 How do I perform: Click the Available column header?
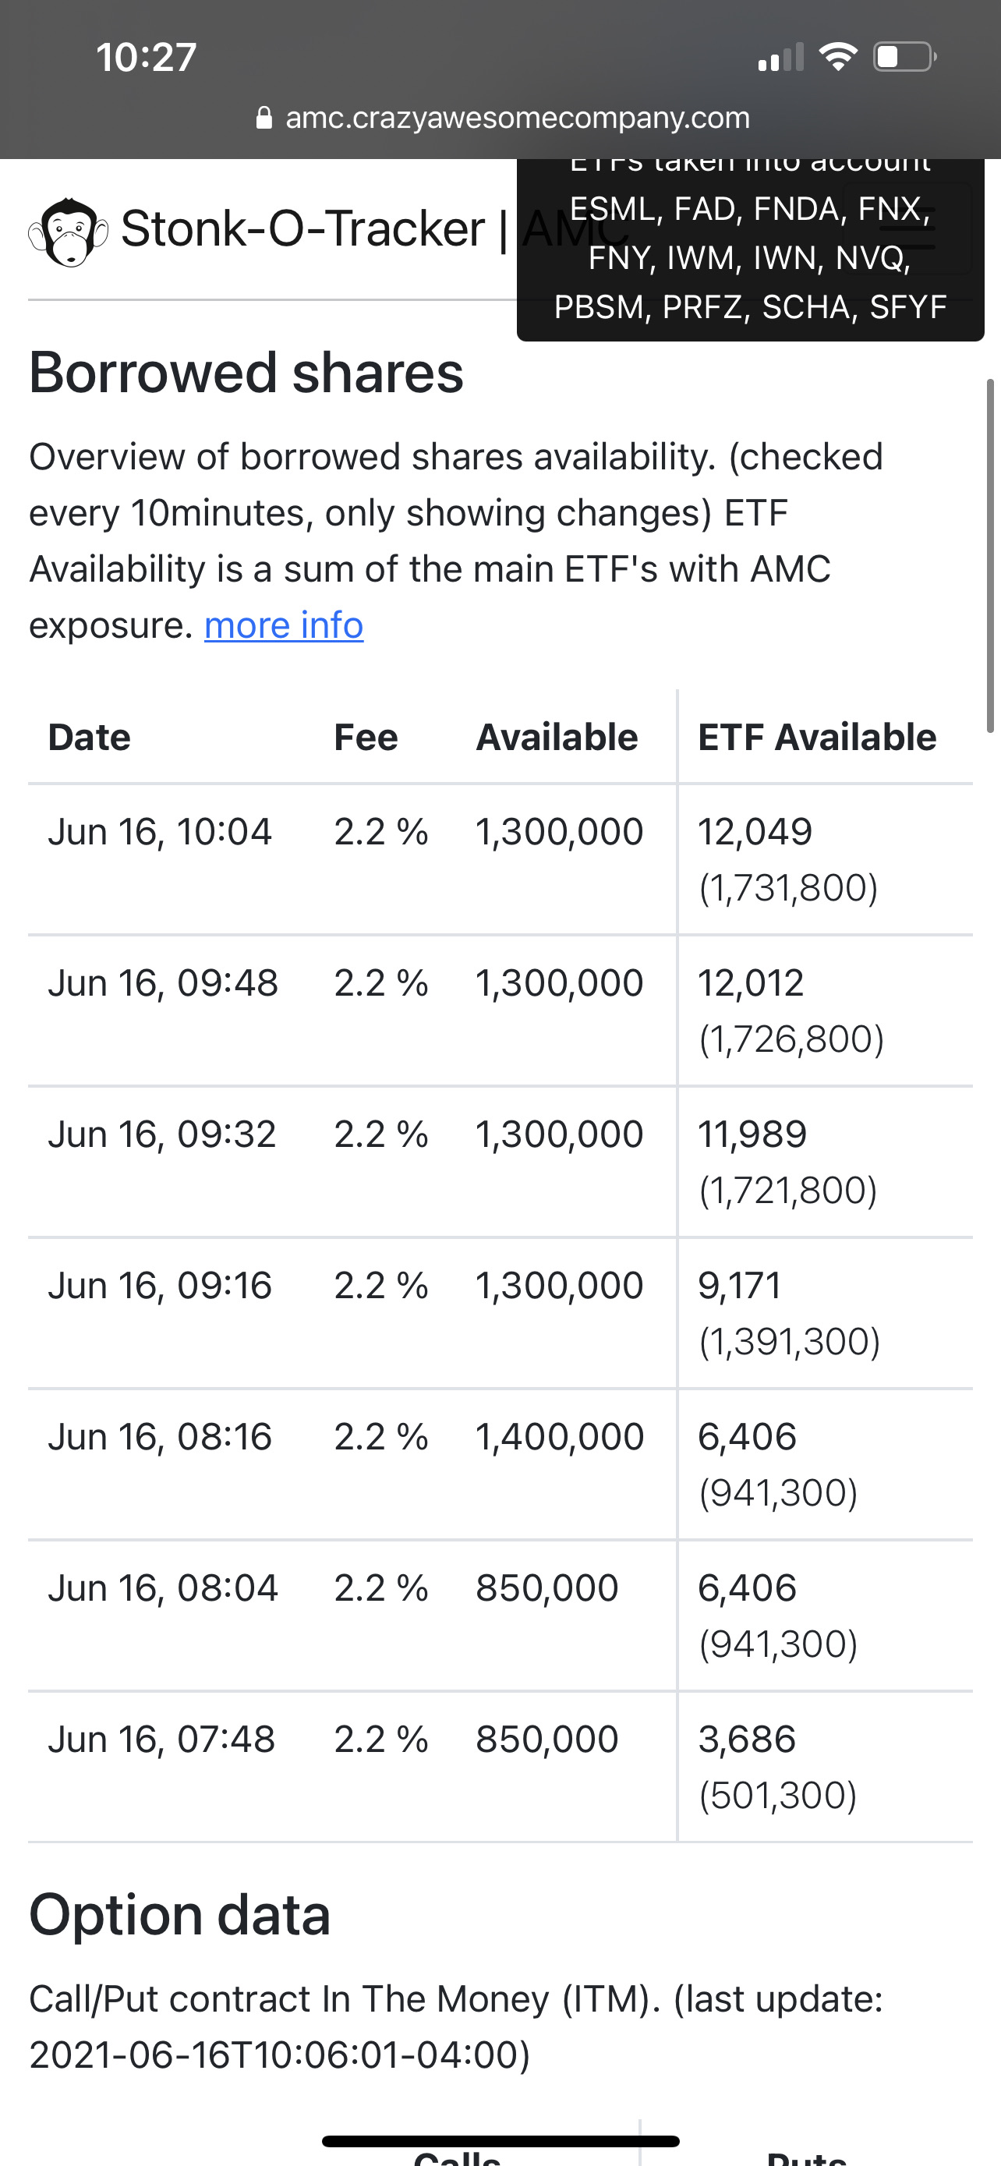pos(557,738)
